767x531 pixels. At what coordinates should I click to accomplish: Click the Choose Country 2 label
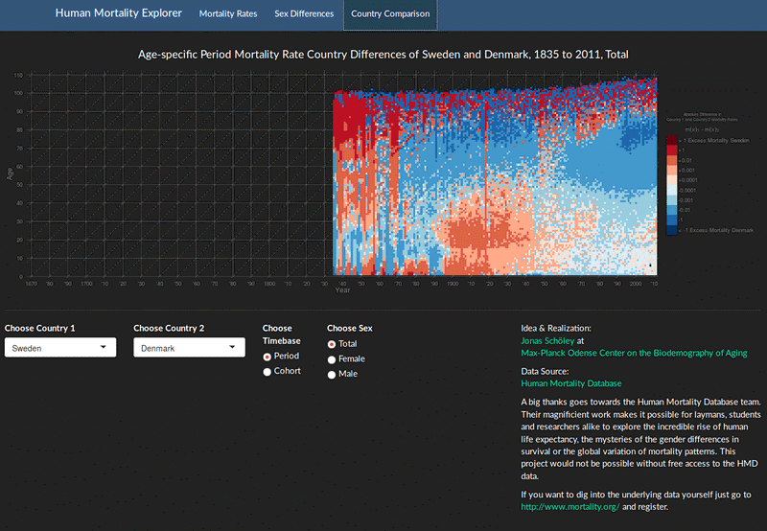click(169, 328)
